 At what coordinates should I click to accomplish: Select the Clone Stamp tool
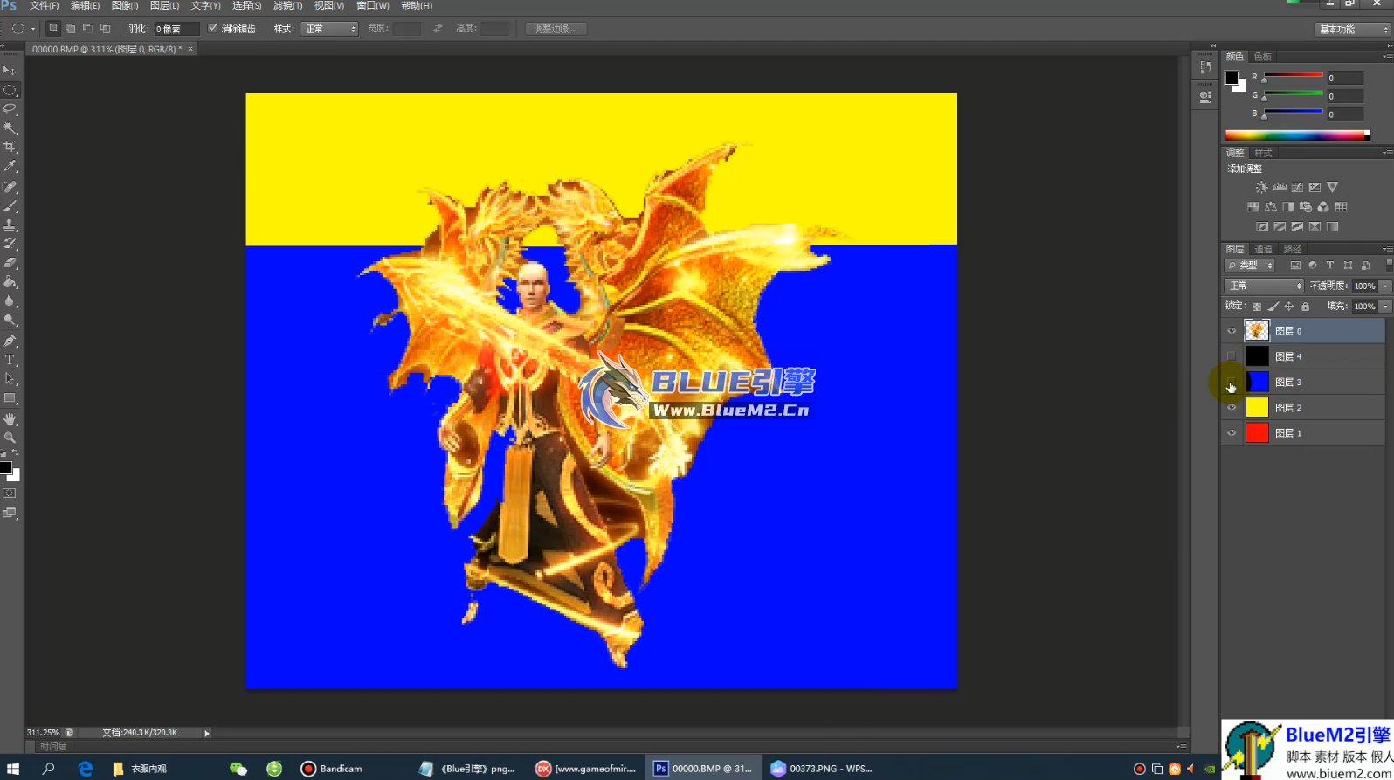click(10, 224)
